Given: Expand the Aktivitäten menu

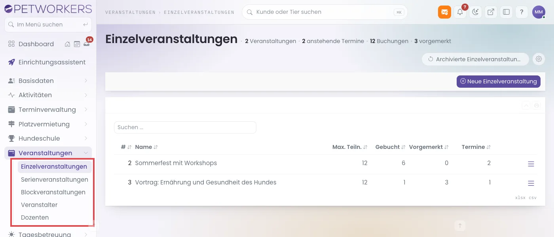Looking at the screenshot, I should (x=48, y=95).
